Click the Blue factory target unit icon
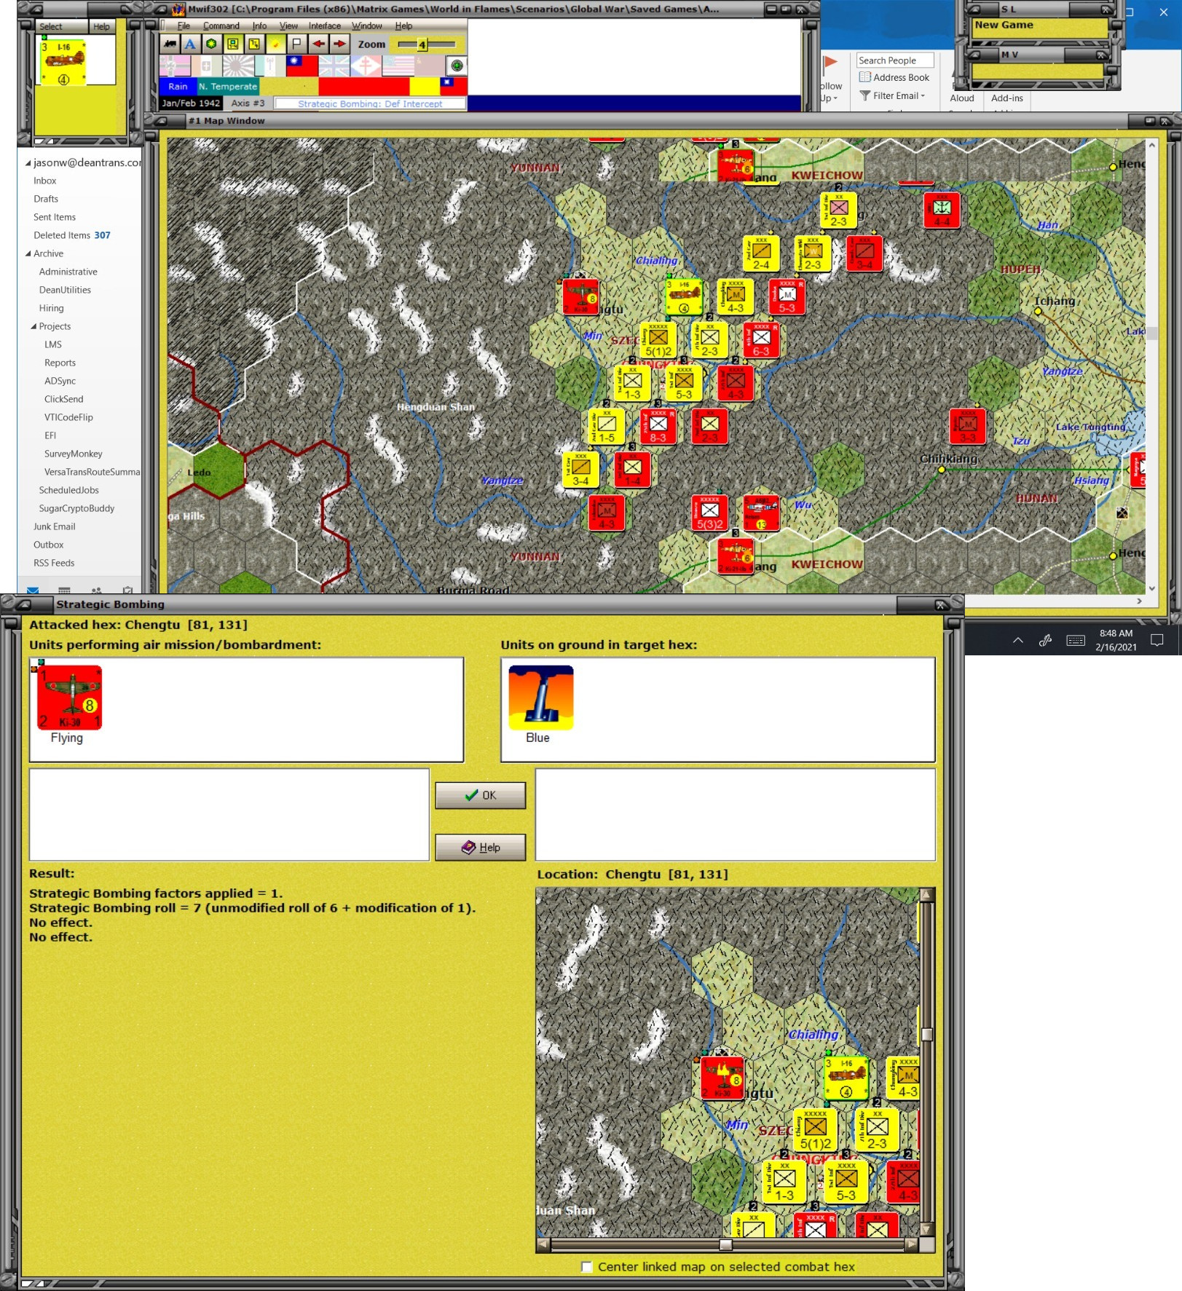The width and height of the screenshot is (1182, 1291). tap(540, 697)
